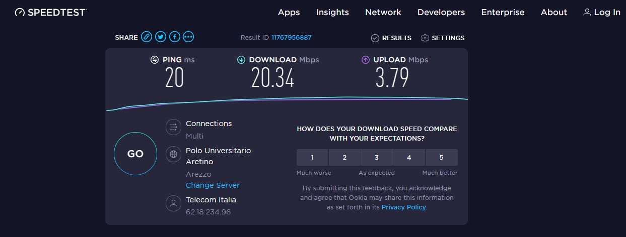Click the Connections multi-arrow icon
626x237 pixels.
[x=173, y=128]
